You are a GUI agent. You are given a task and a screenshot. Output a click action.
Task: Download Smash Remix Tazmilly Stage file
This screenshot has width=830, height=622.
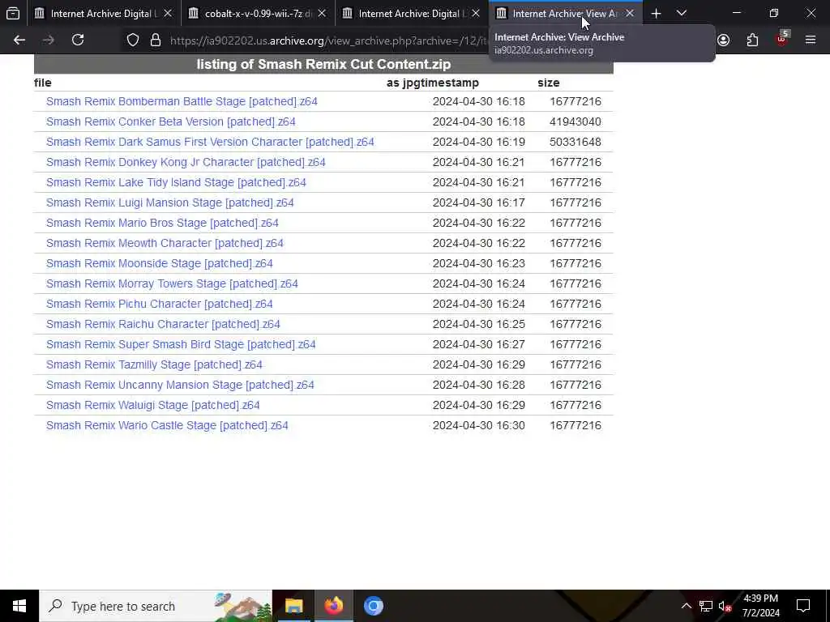click(x=154, y=364)
